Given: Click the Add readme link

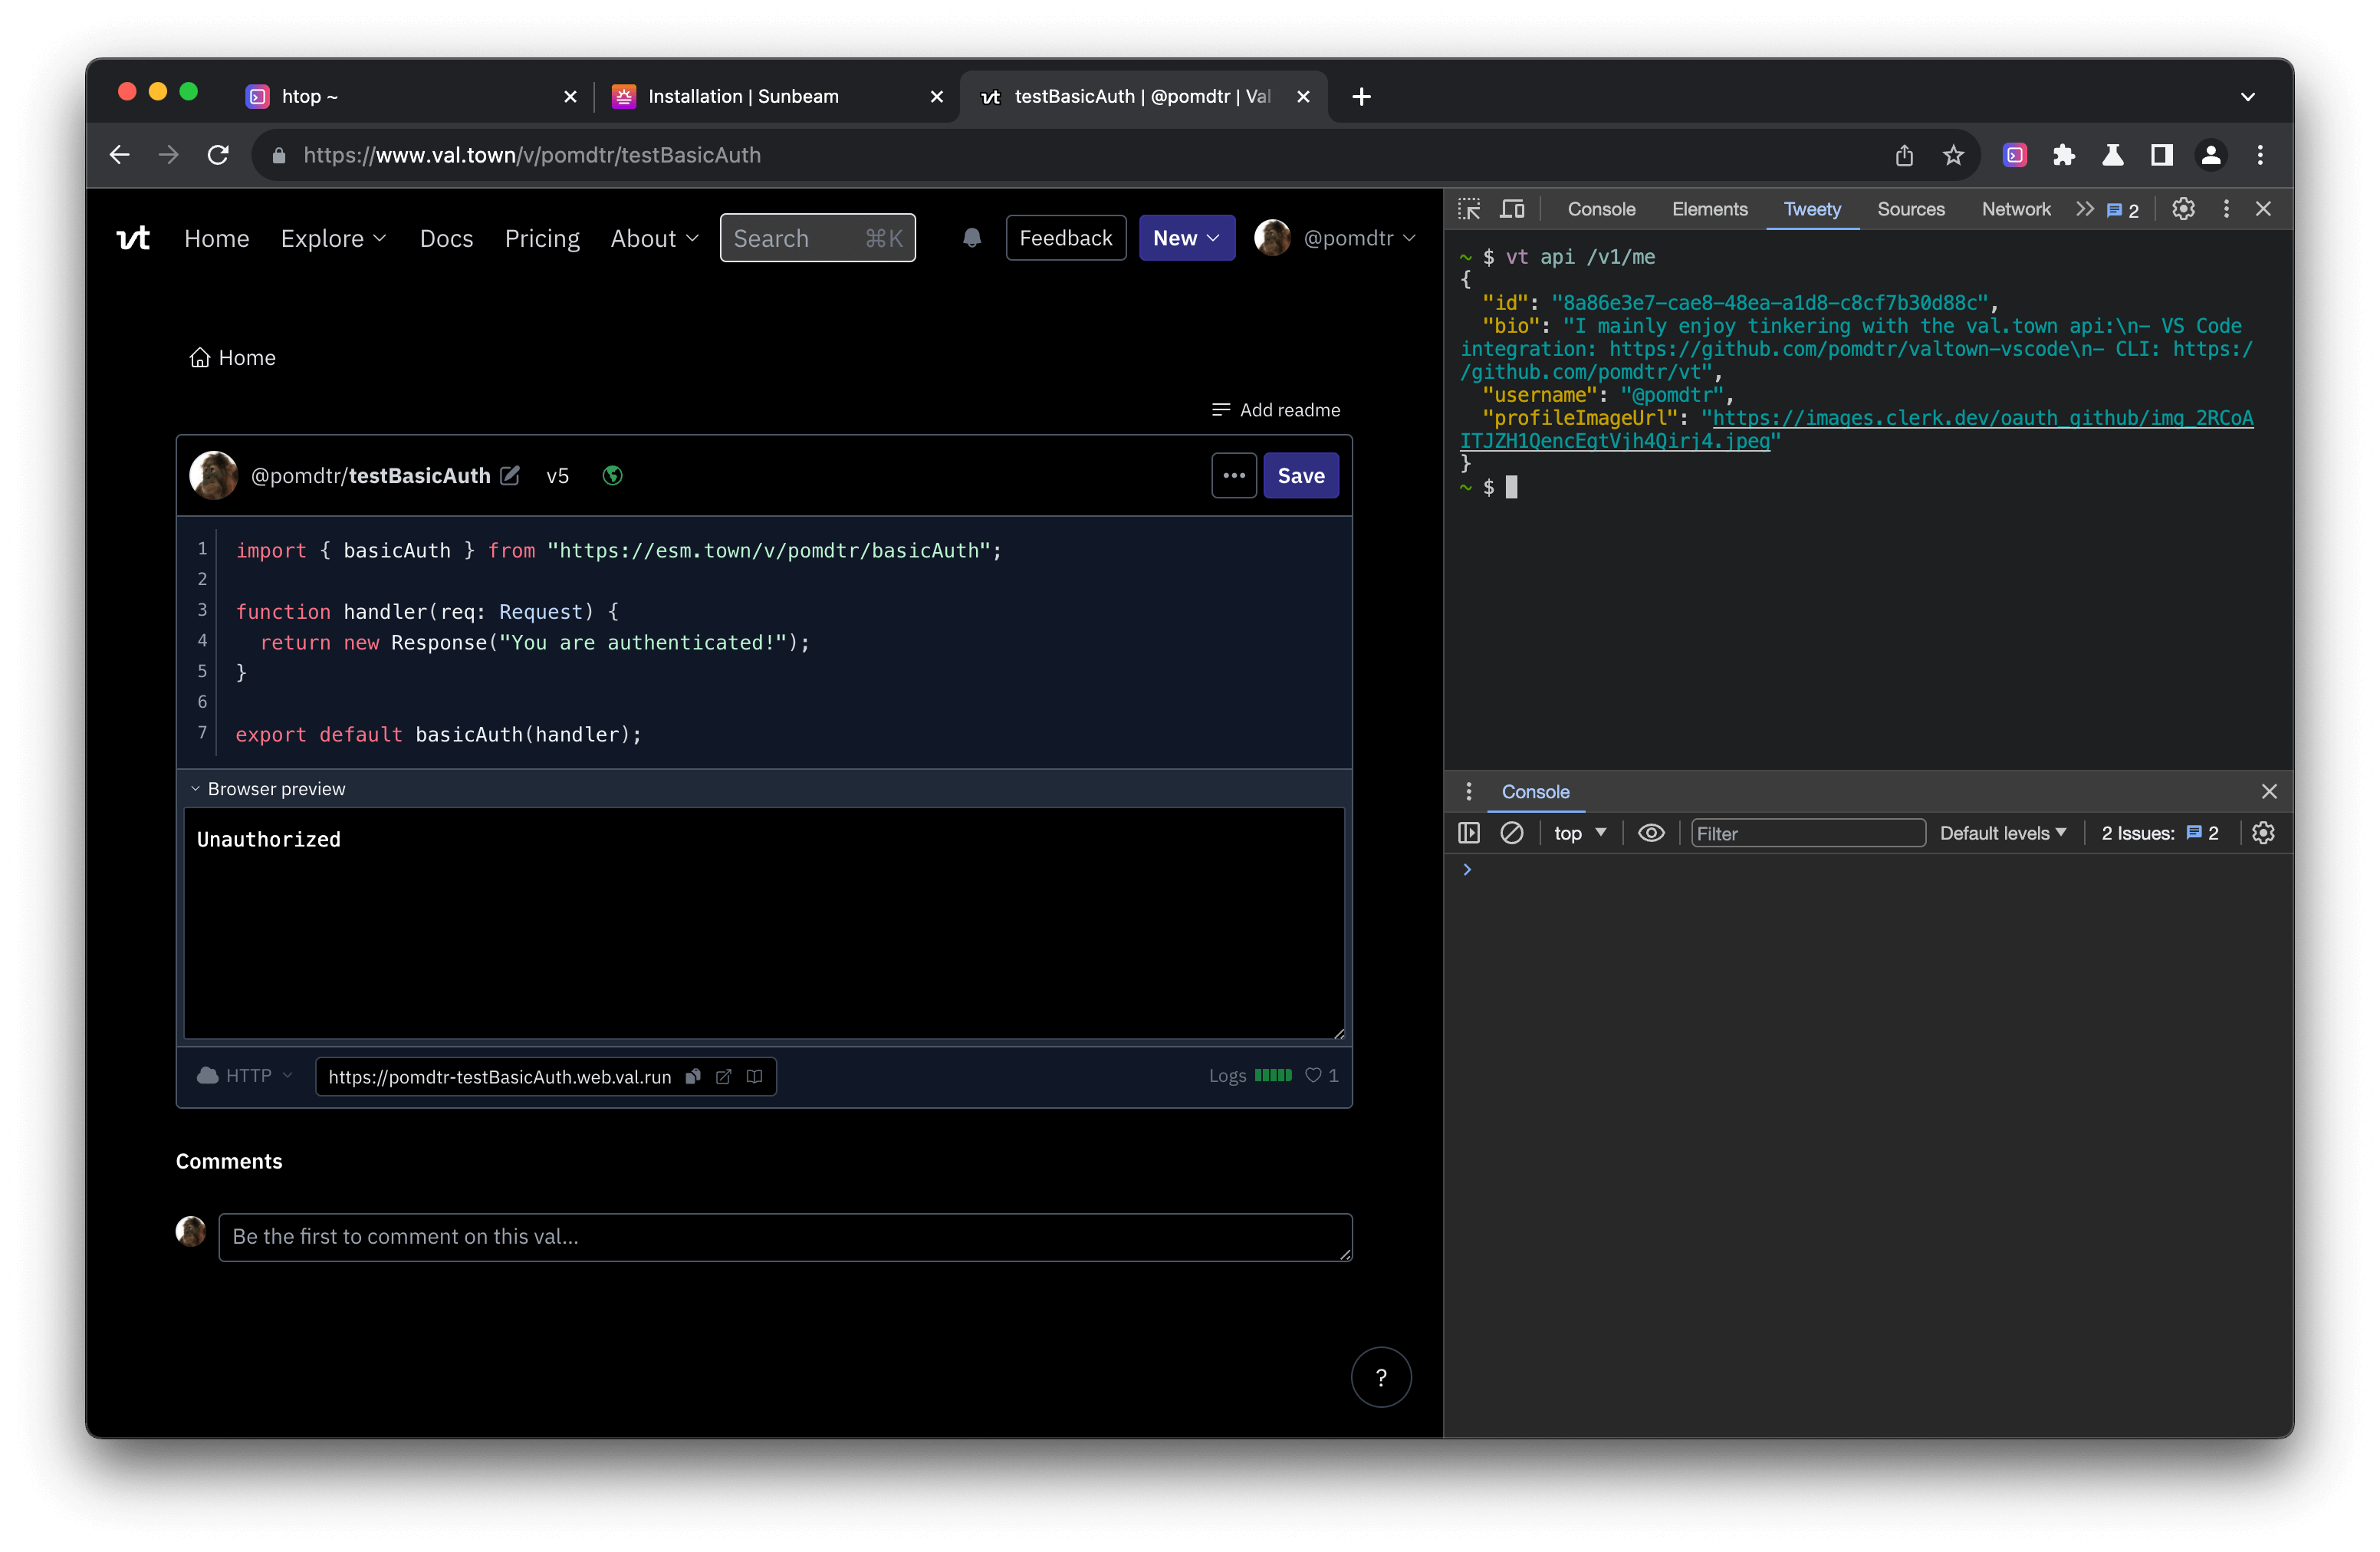Looking at the screenshot, I should pyautogui.click(x=1276, y=410).
